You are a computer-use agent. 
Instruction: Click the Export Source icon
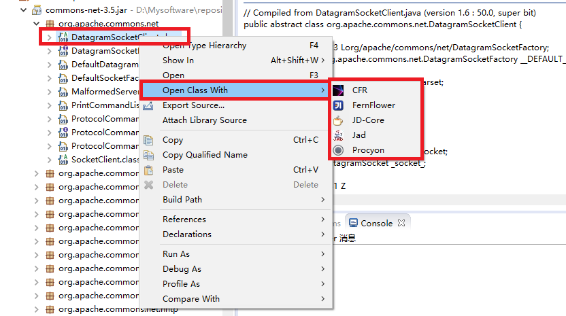click(x=148, y=106)
